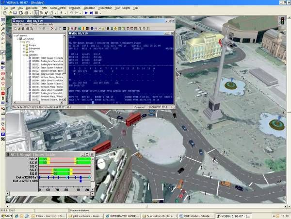Viewport: 291px width, 219px height.
Task: Click the horizontal scrollbar of the Opcon tree
Action: tap(38, 102)
